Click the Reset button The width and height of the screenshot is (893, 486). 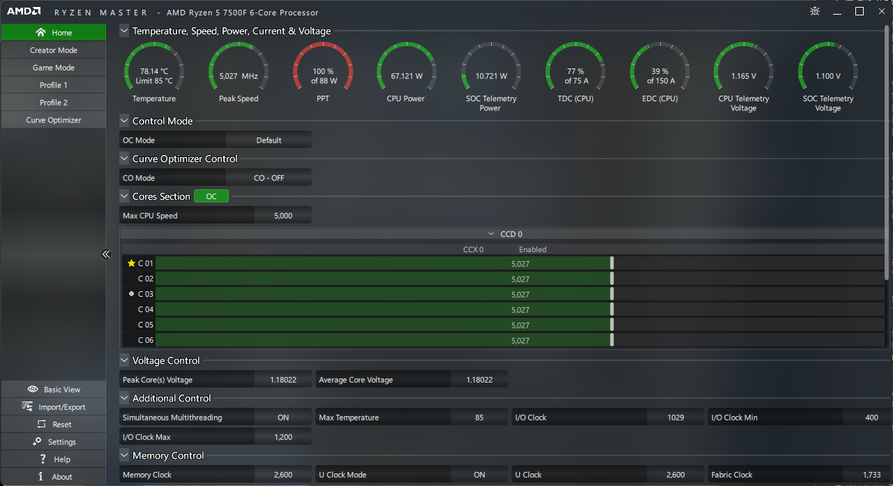coord(53,425)
